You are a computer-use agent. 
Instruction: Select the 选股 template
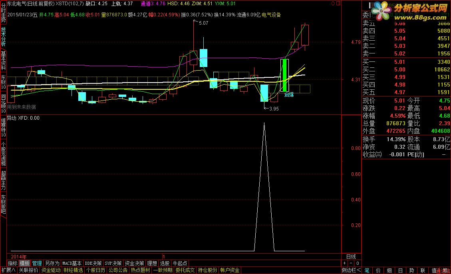pyautogui.click(x=165, y=263)
